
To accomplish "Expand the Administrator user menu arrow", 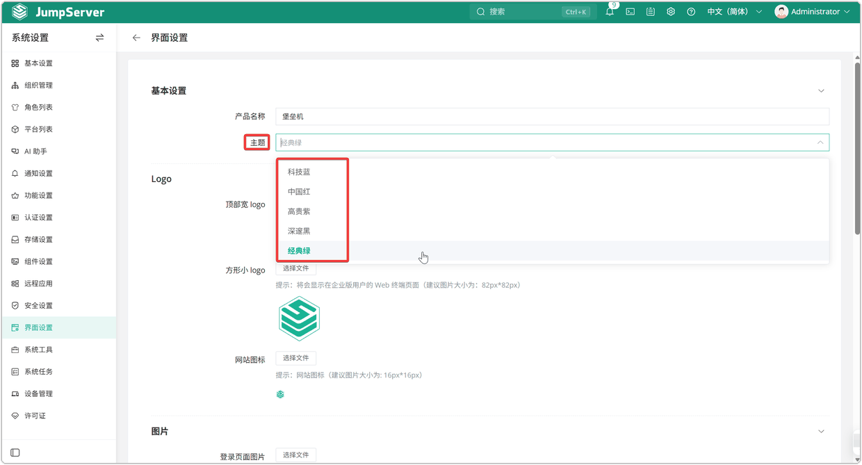I will pyautogui.click(x=847, y=12).
